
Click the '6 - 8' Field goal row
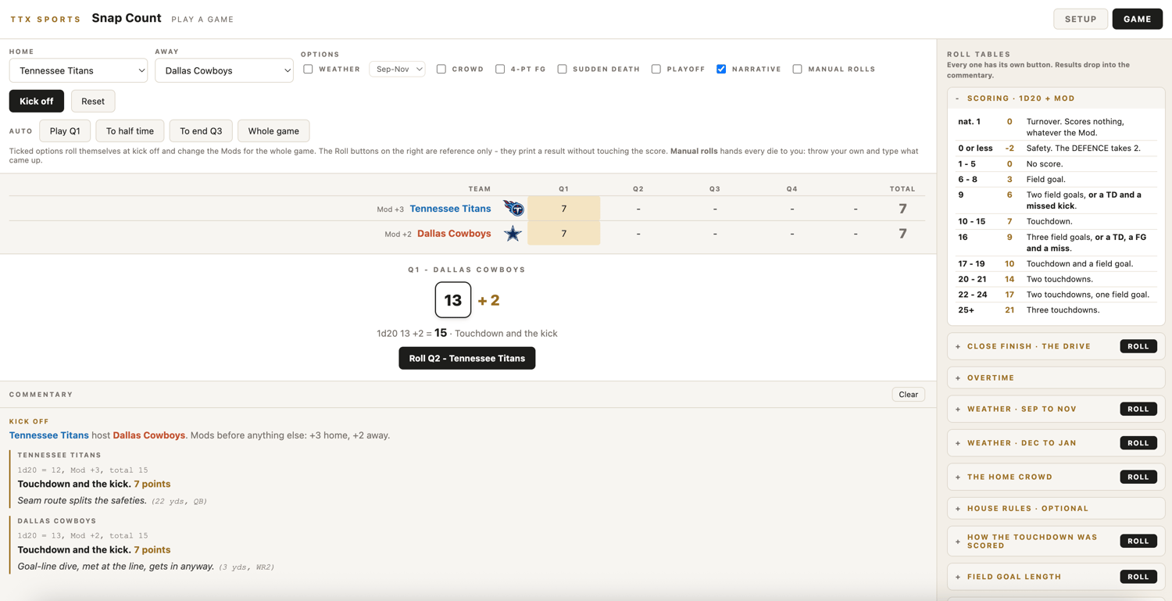1056,179
